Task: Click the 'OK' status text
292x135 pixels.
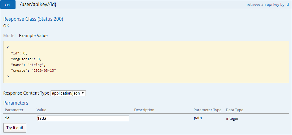Action: tap(6, 26)
